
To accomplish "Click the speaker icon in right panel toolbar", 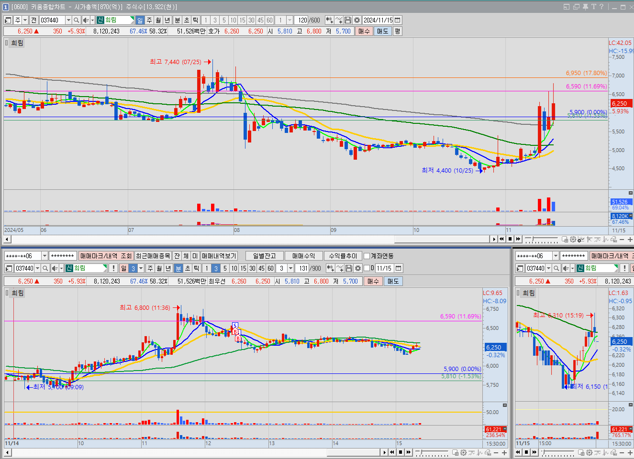I will (x=565, y=268).
